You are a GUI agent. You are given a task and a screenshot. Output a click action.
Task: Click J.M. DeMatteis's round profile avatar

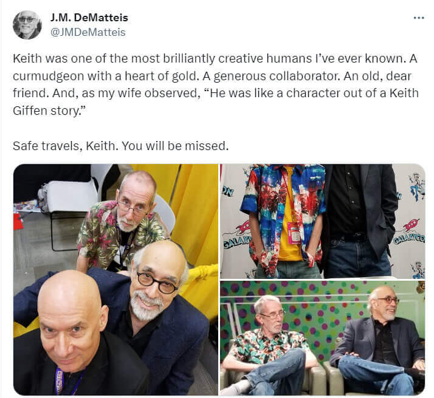tap(27, 25)
